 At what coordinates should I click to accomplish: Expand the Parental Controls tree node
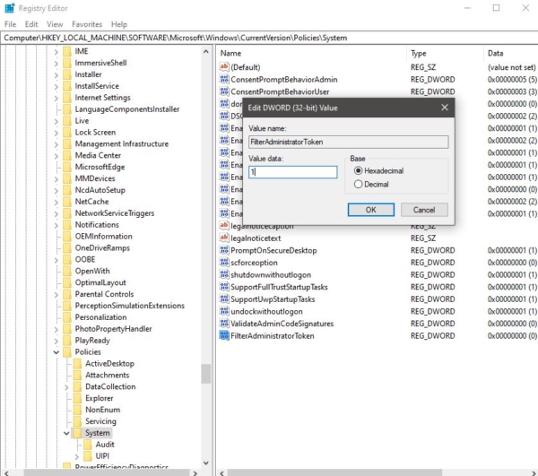pos(56,294)
